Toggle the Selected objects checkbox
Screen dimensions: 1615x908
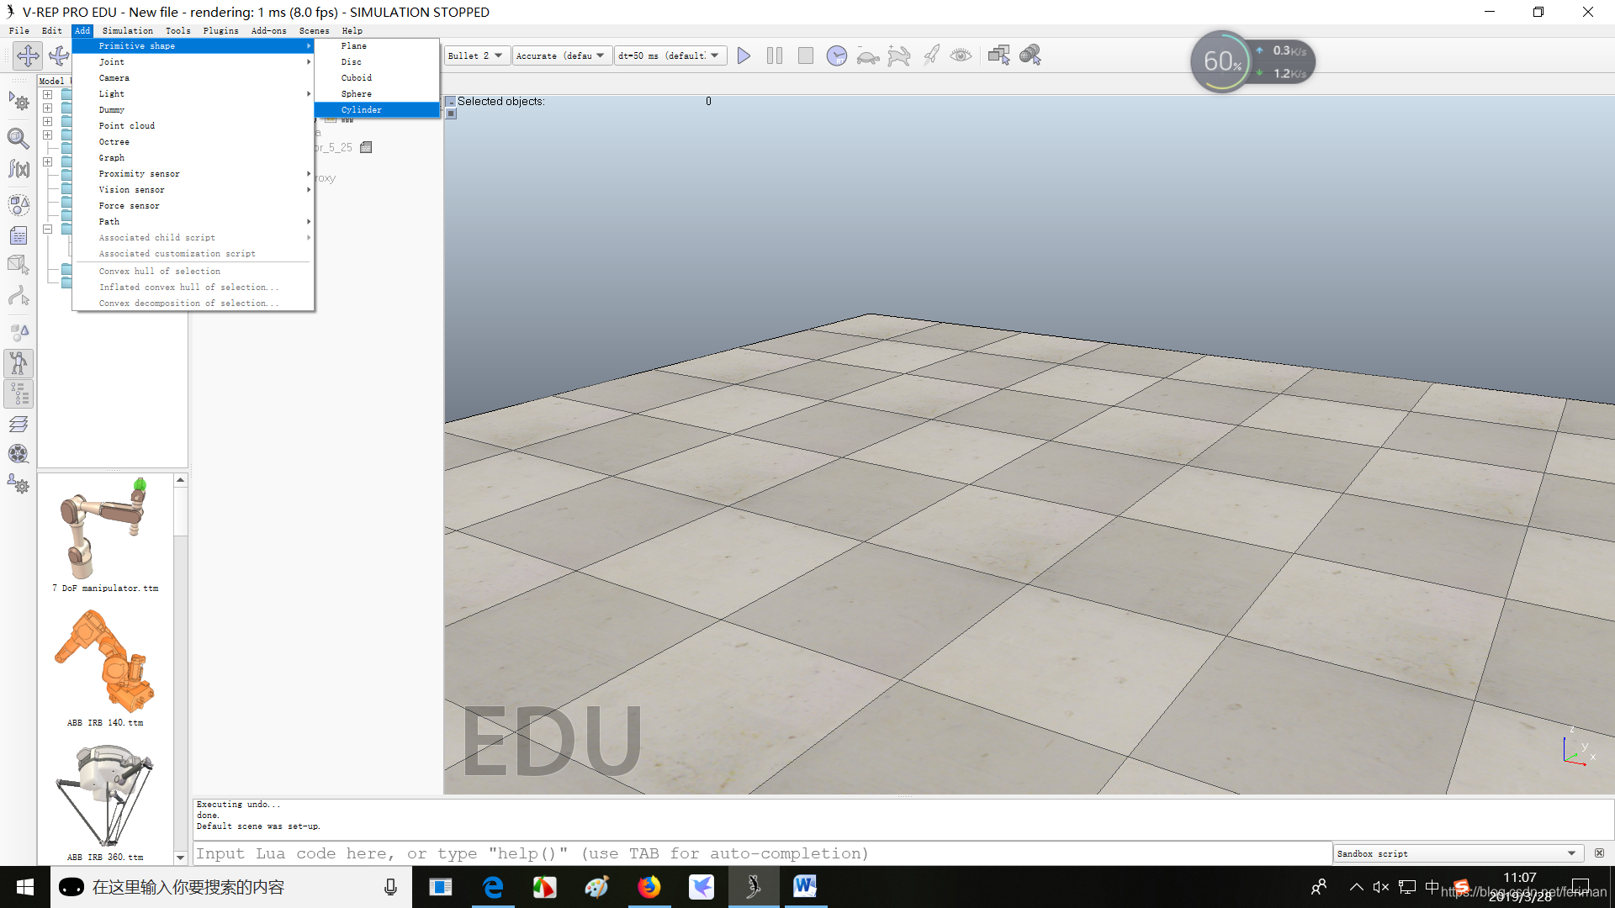(453, 101)
